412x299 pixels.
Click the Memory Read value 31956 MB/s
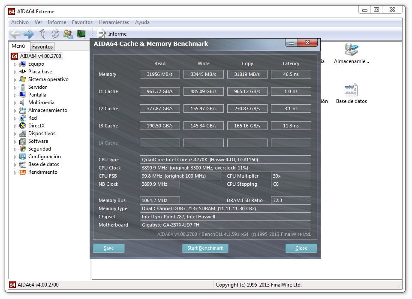[160, 74]
